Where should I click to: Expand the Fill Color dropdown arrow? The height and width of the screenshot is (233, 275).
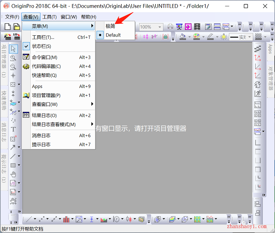pos(189,37)
